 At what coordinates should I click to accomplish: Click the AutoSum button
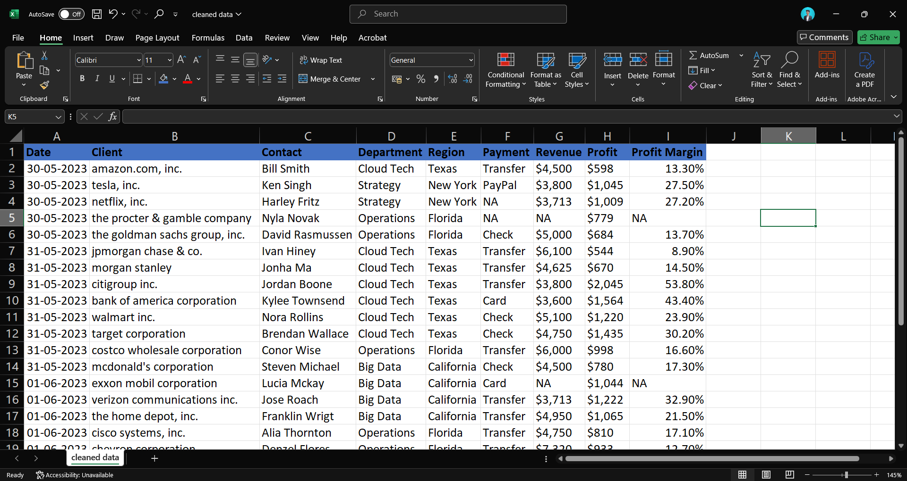click(x=709, y=55)
